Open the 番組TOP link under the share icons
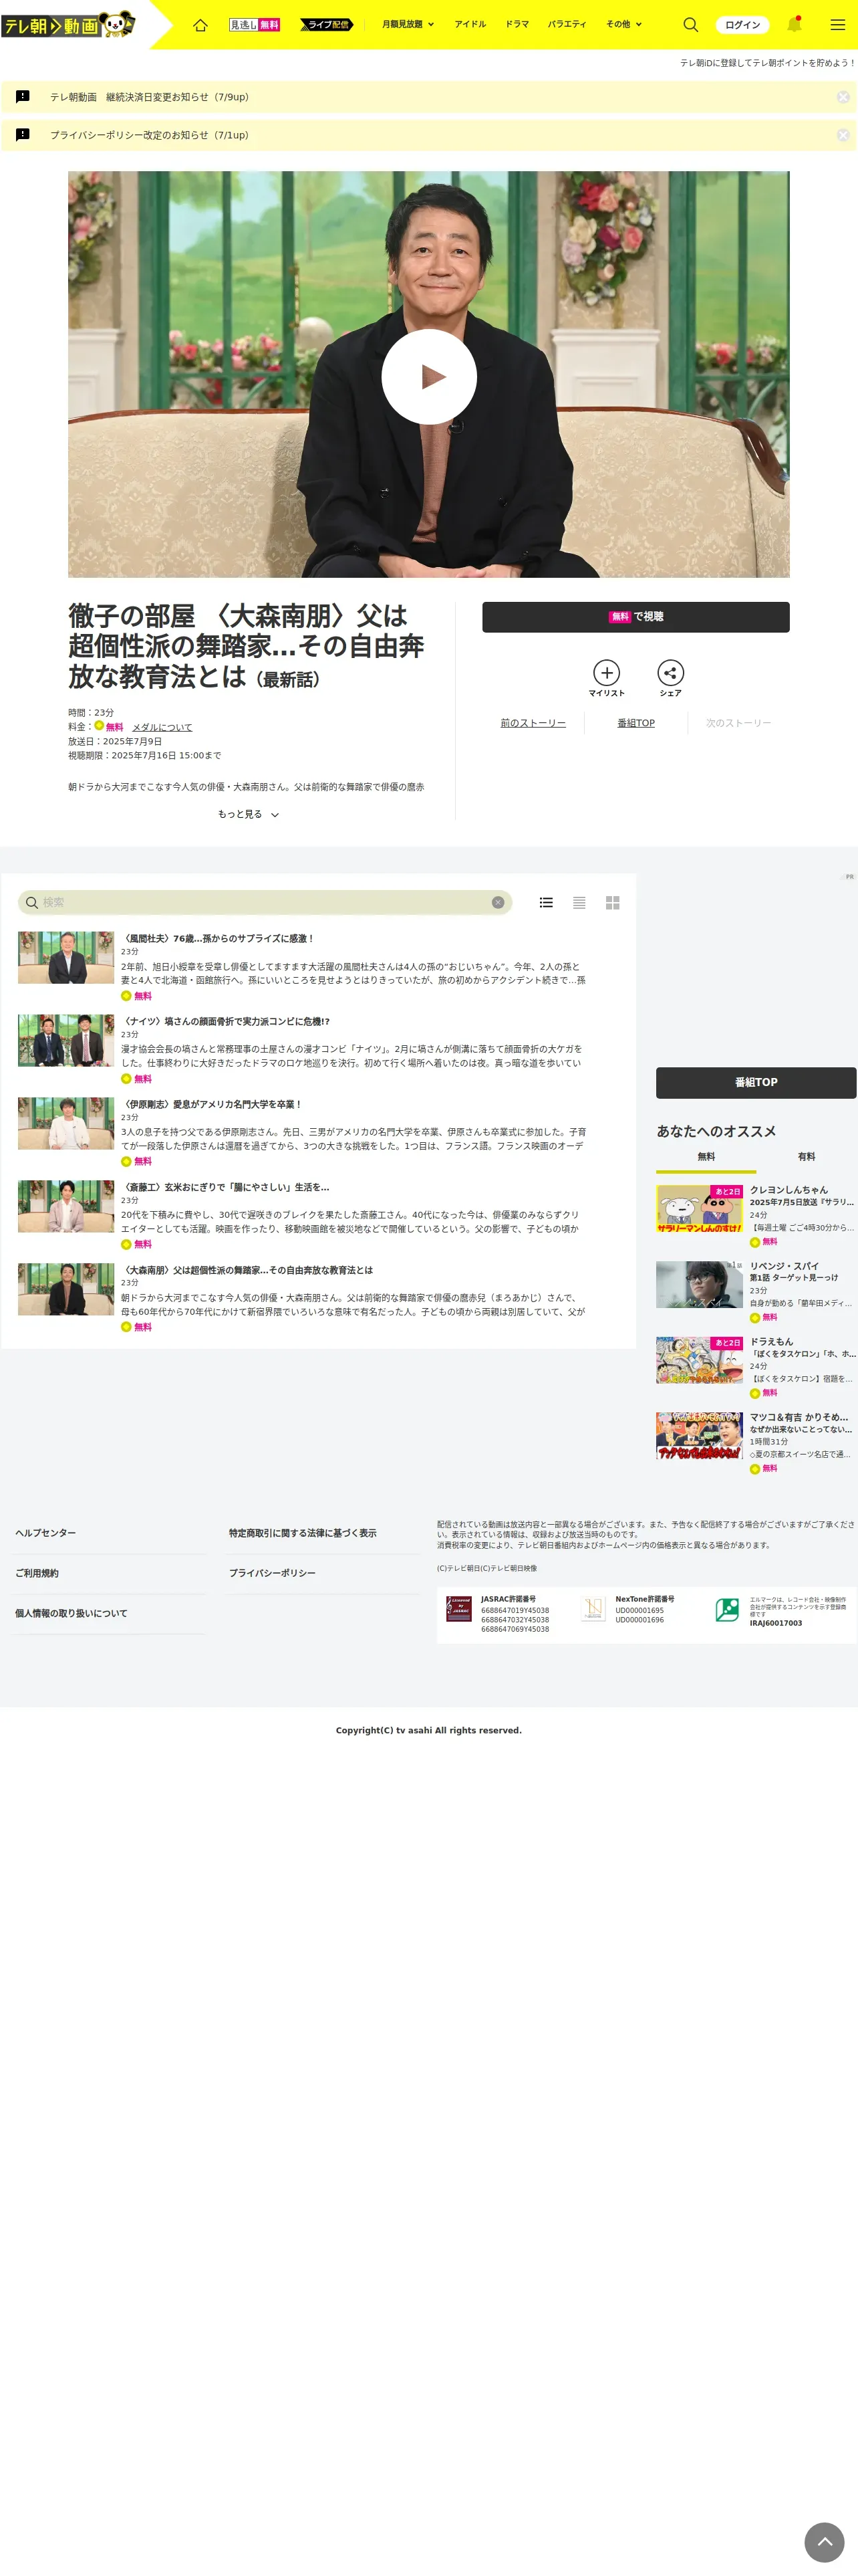The height and width of the screenshot is (2576, 858). (x=636, y=723)
